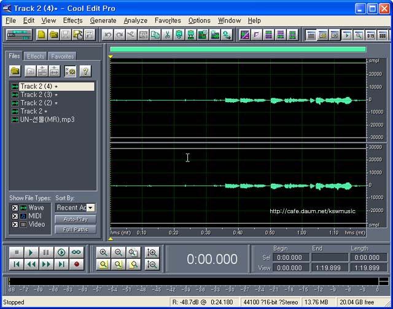The width and height of the screenshot is (393, 309).
Task: Click the large 0:00.000 time display
Action: [212, 259]
